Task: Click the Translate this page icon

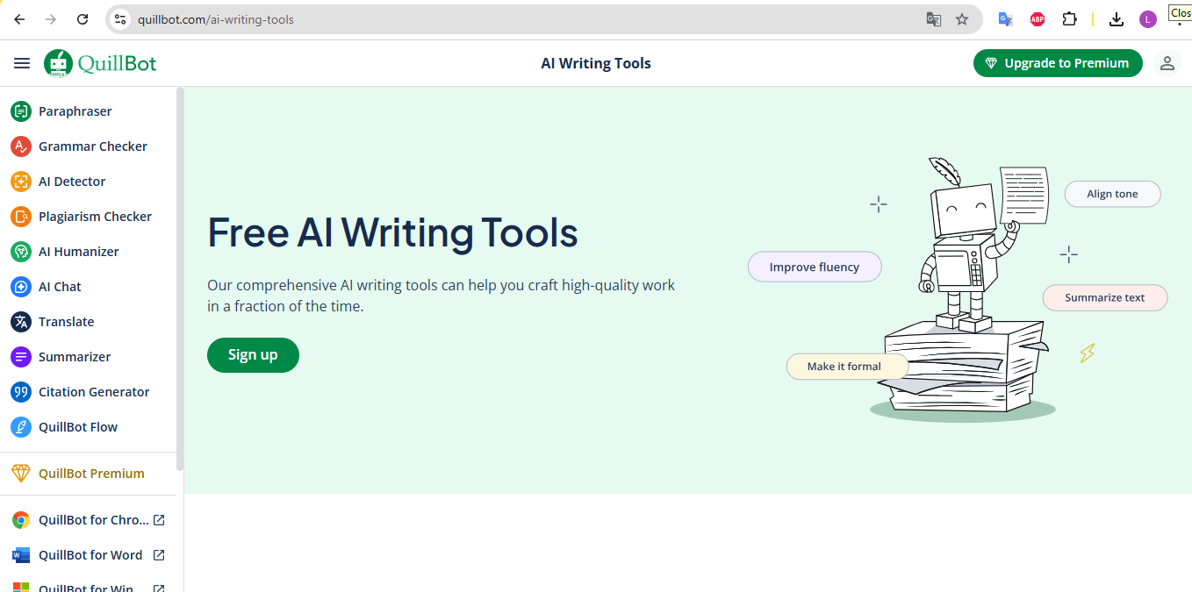Action: click(x=934, y=19)
